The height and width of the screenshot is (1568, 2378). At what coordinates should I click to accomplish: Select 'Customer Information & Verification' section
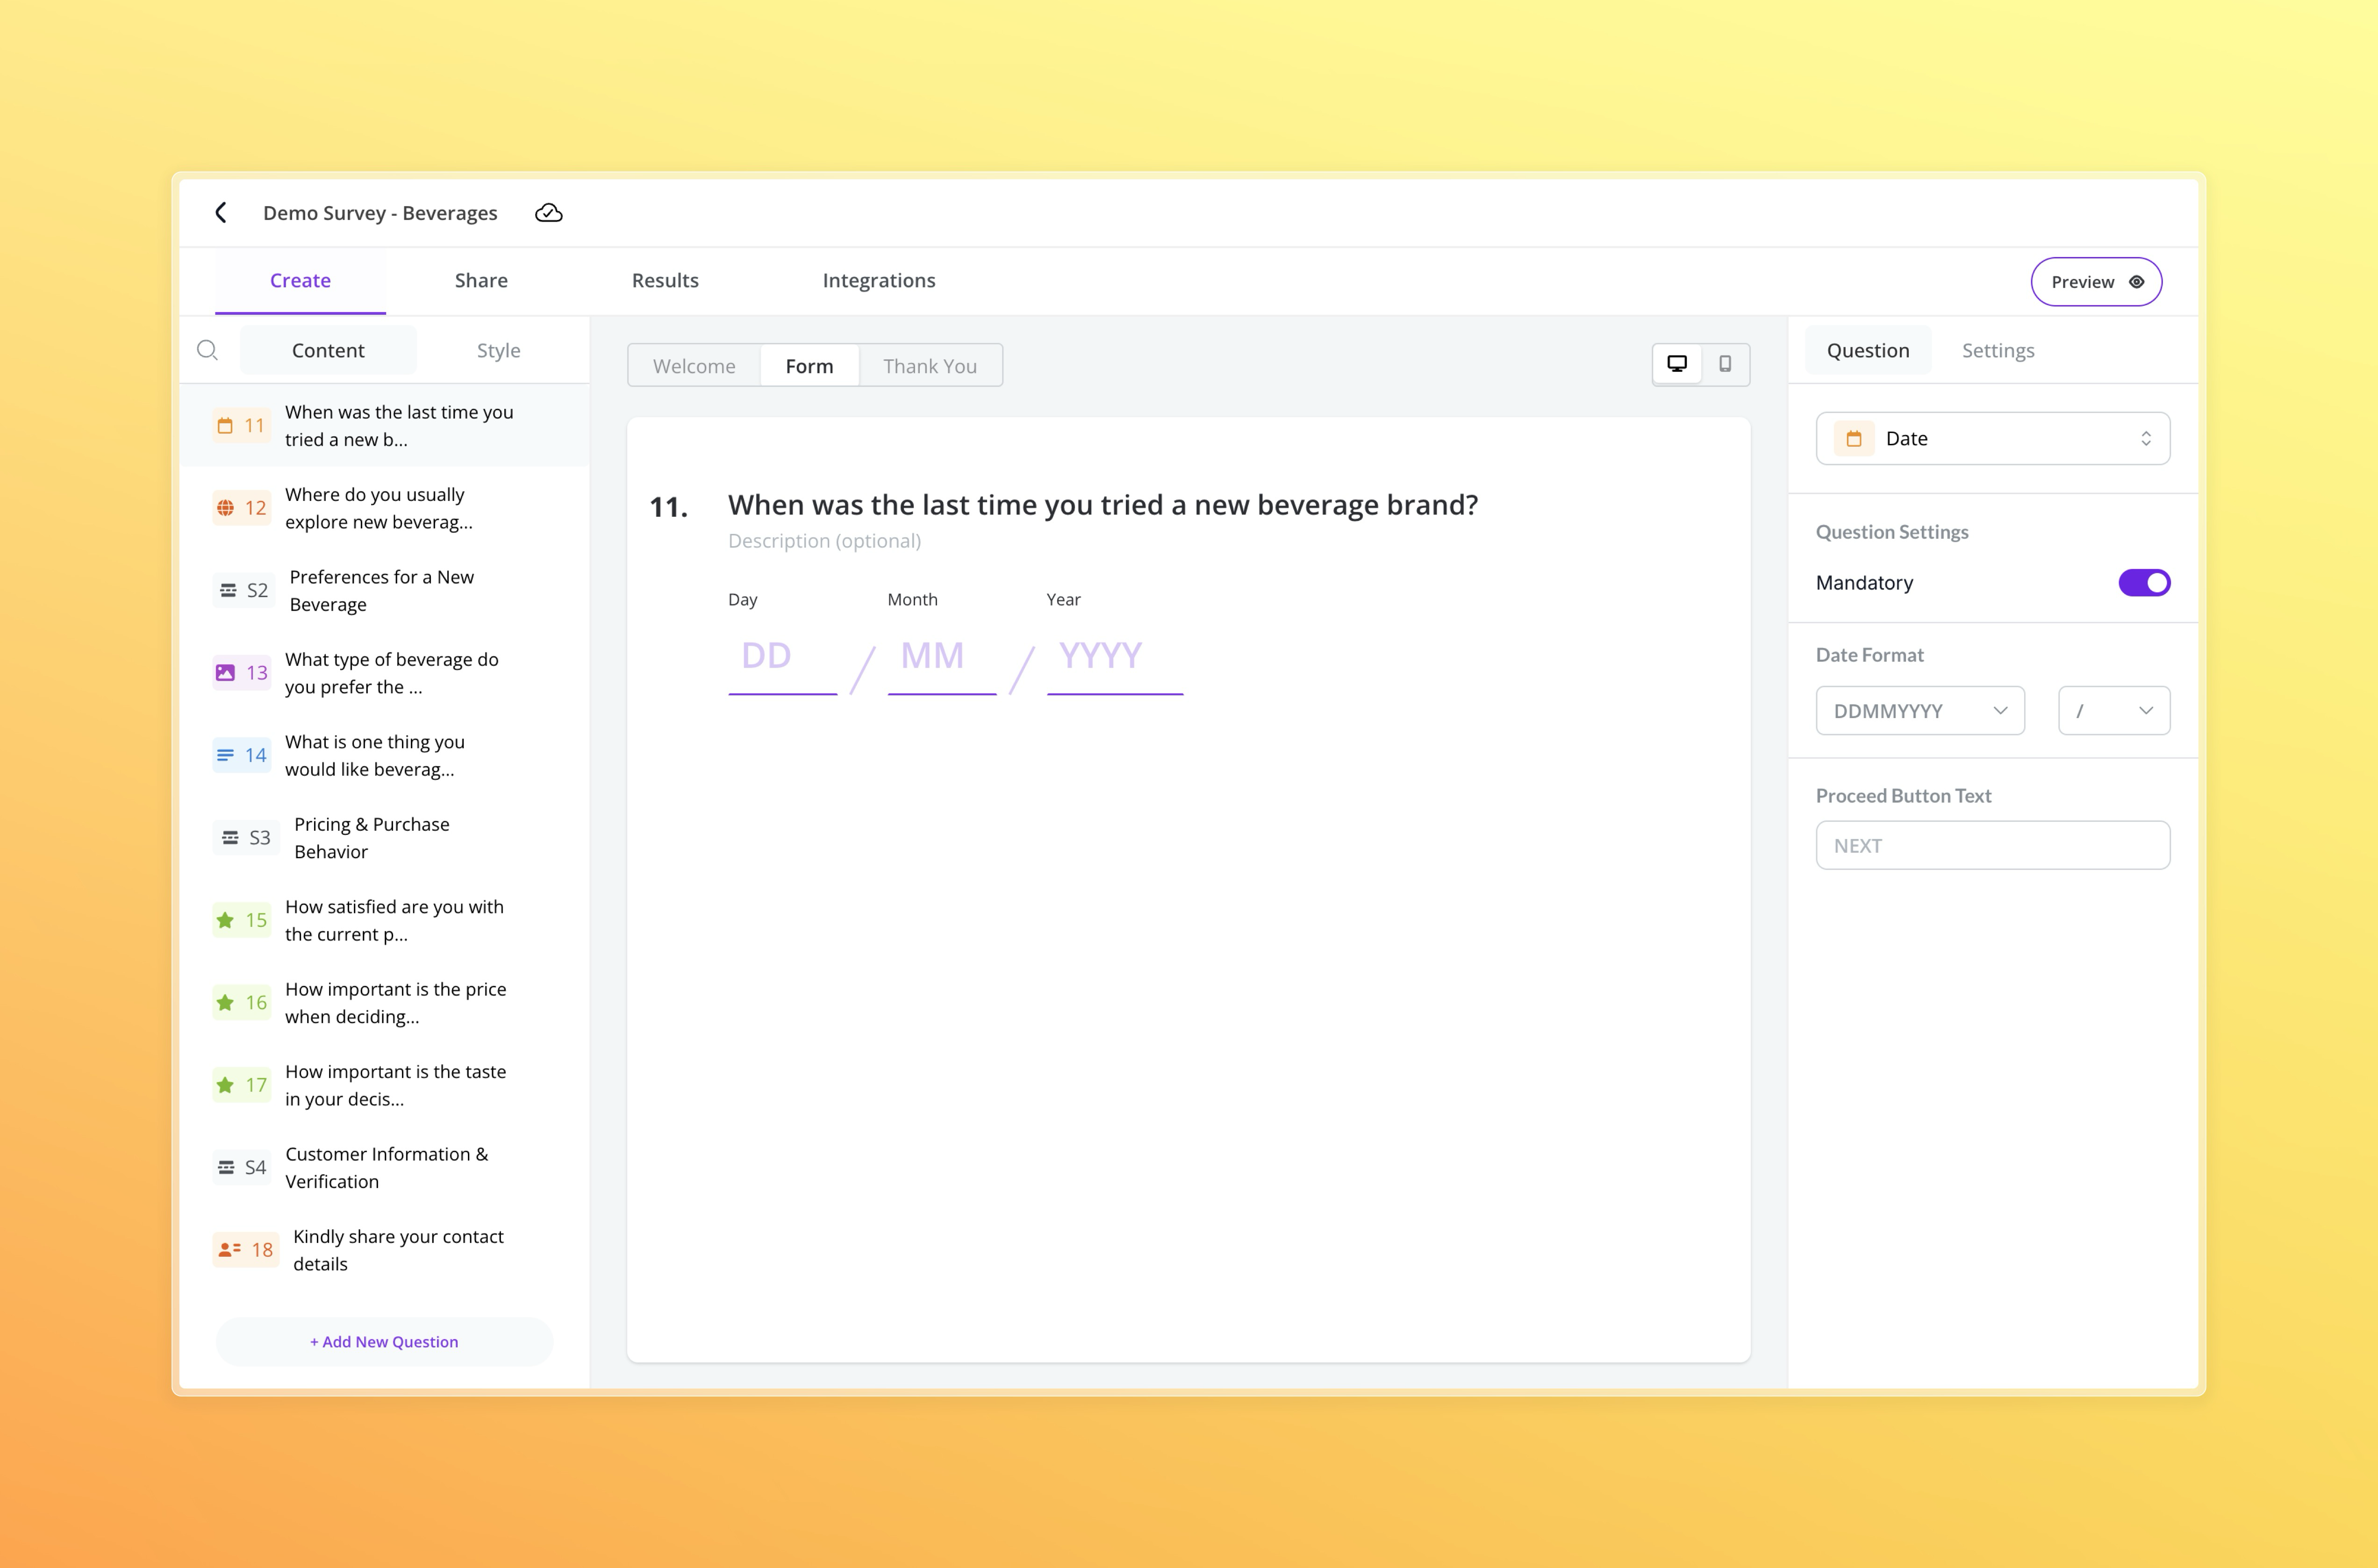click(384, 1168)
